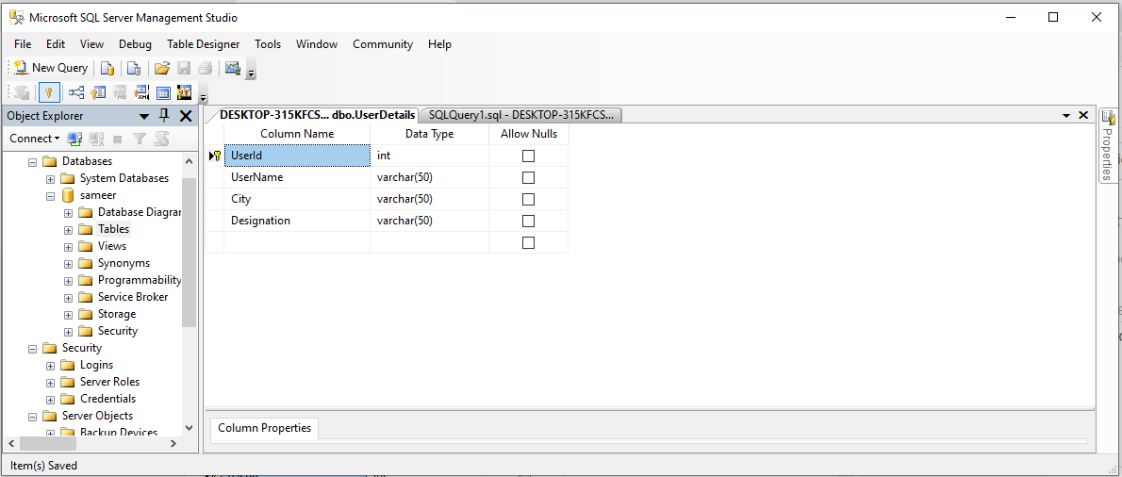Collapse the Databases tree node
The width and height of the screenshot is (1122, 477).
point(32,162)
